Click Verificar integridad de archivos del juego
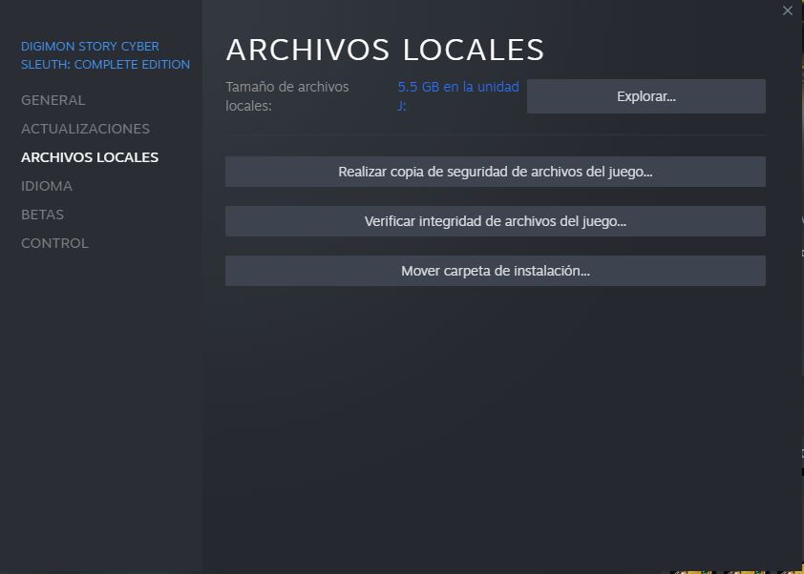 pyautogui.click(x=496, y=221)
